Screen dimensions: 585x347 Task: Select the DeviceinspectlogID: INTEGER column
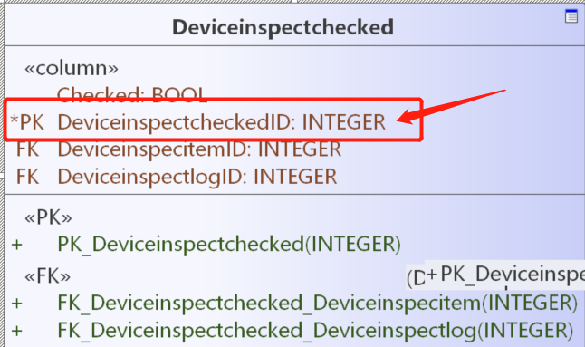click(197, 177)
